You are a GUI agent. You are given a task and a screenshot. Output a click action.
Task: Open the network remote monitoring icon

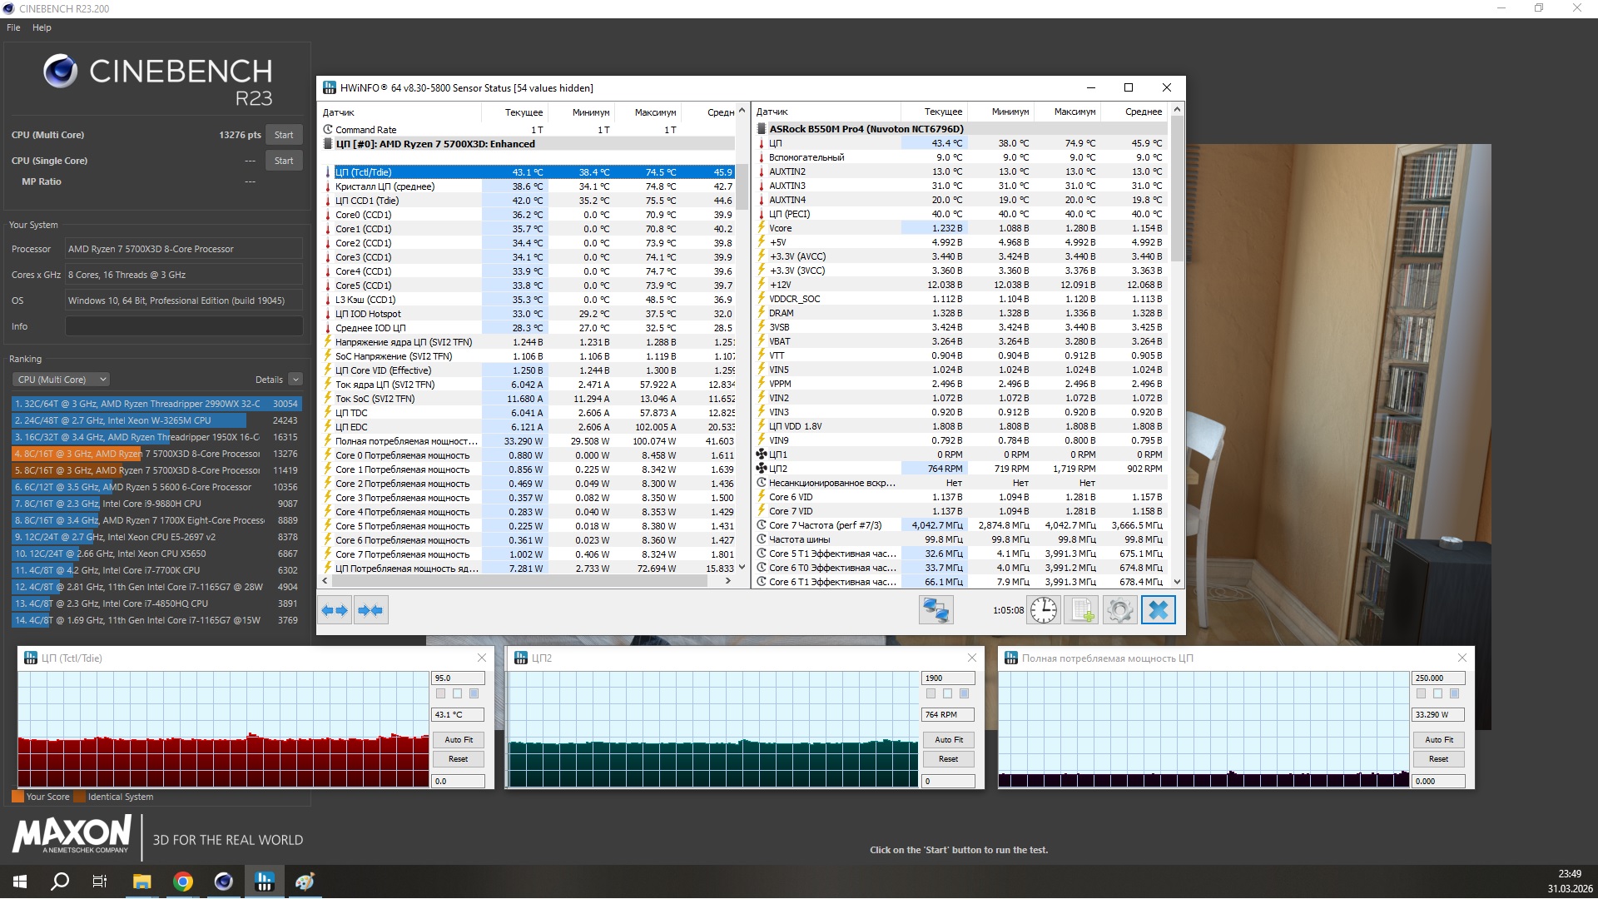click(935, 610)
